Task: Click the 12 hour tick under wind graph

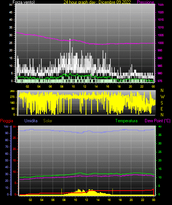Action: (85, 86)
